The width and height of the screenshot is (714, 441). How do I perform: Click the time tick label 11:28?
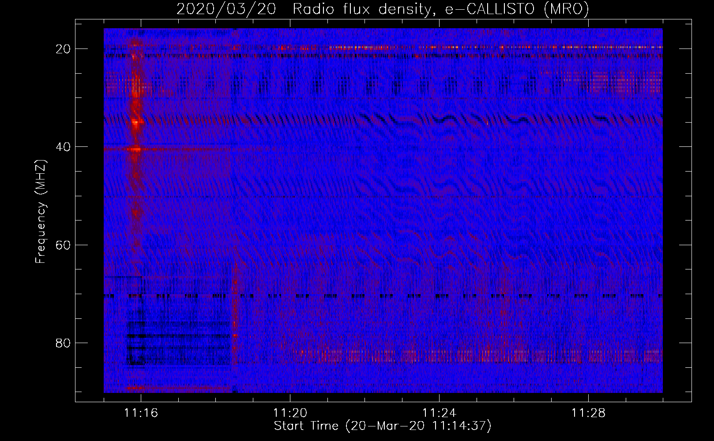click(x=589, y=413)
